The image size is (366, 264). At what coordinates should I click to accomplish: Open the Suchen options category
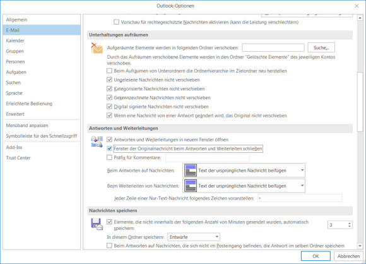point(42,83)
